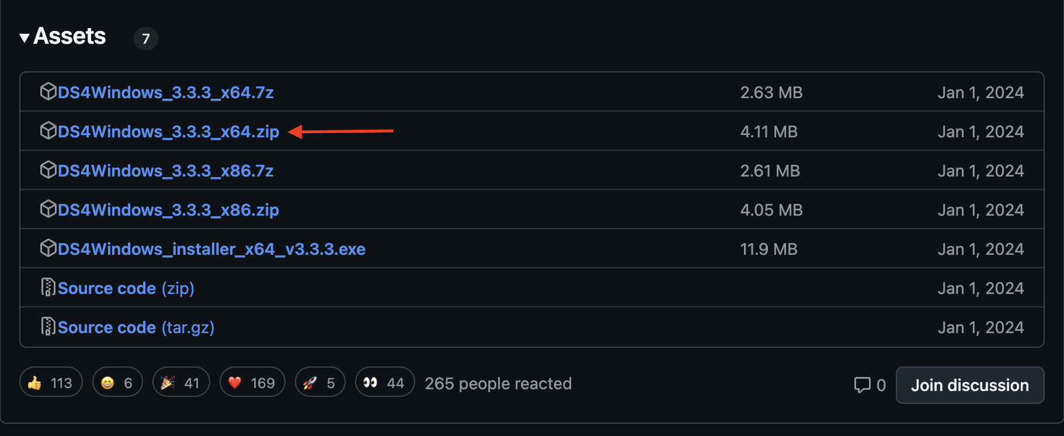Click archive icon beside Source code (tar.gz)
The image size is (1064, 436).
point(48,327)
